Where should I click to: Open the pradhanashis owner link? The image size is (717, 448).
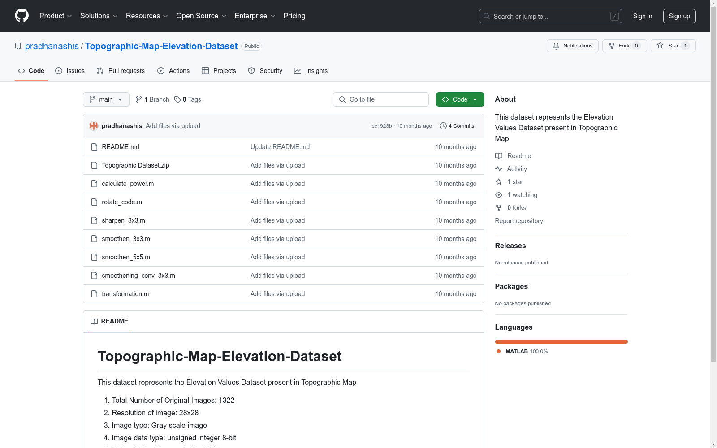52,46
